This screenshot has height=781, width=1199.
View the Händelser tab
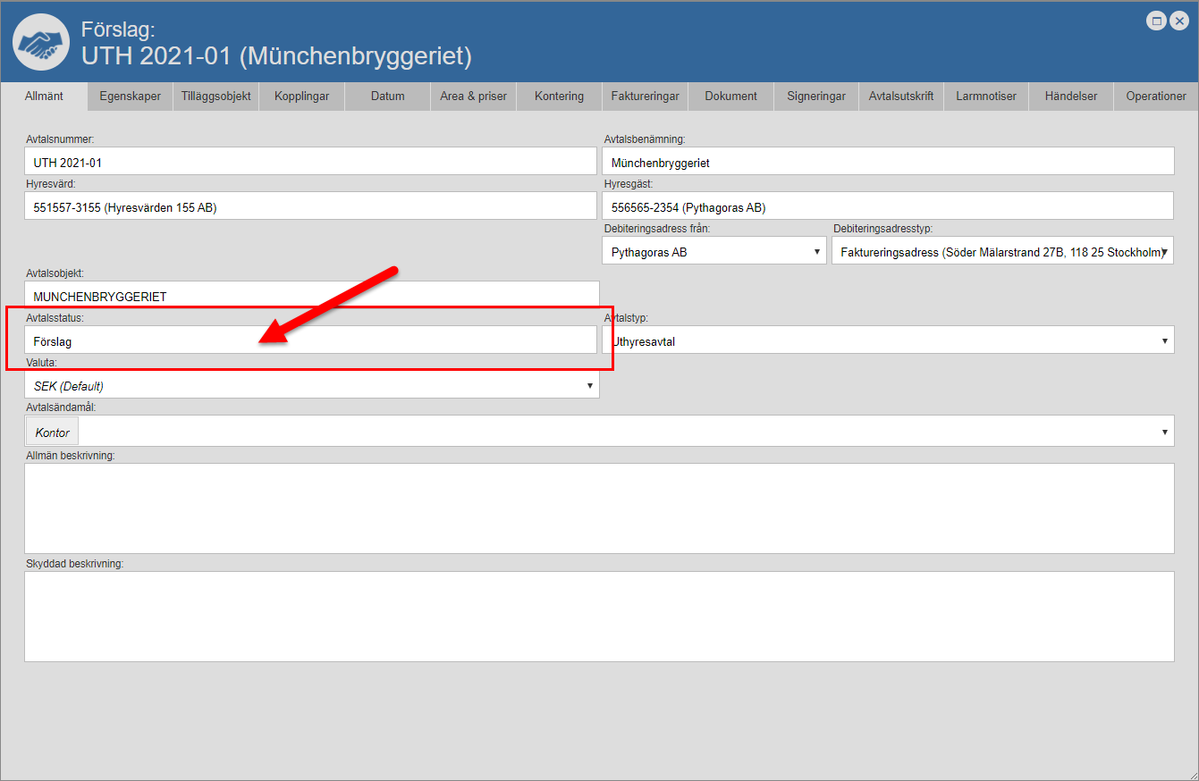click(1070, 97)
